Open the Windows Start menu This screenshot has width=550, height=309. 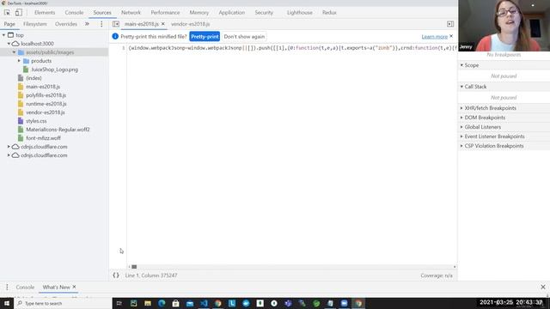(7, 303)
